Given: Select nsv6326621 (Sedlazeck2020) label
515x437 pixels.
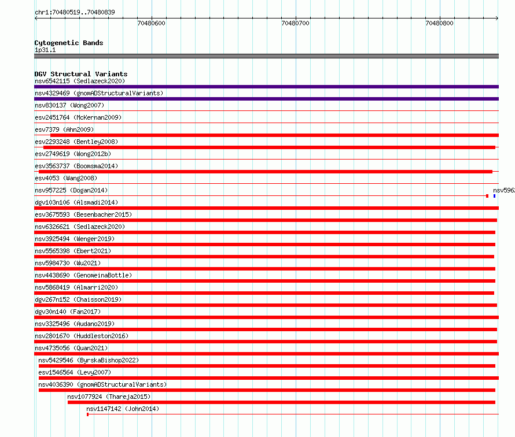Looking at the screenshot, I should pyautogui.click(x=80, y=227).
